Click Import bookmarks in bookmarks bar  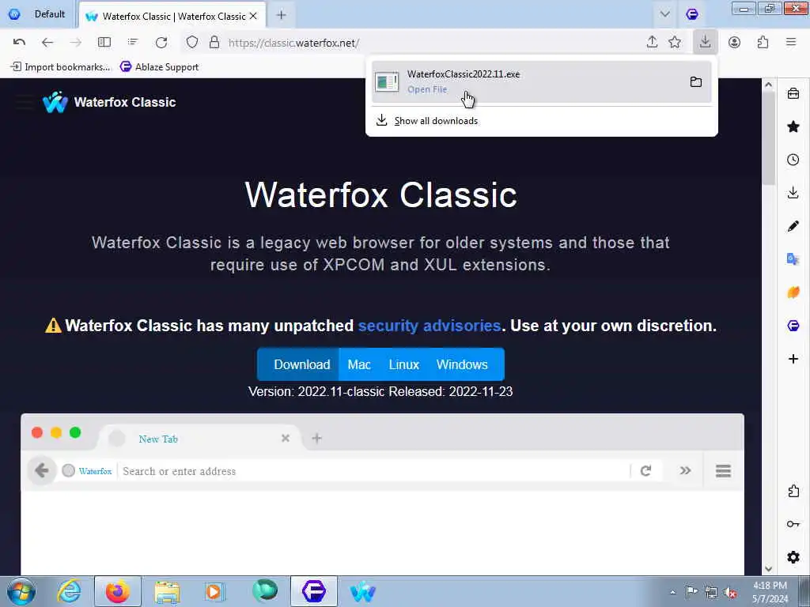(x=61, y=66)
